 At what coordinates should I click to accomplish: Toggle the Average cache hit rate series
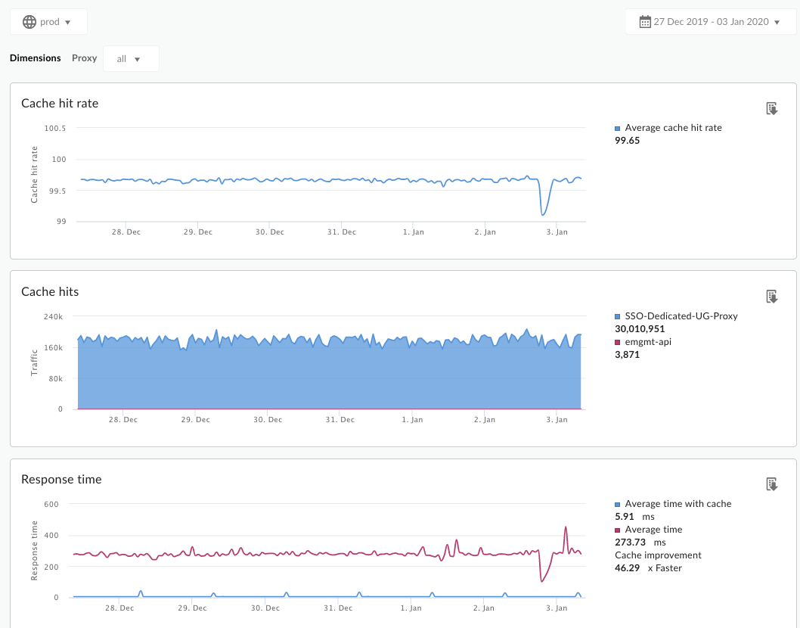[x=673, y=128]
